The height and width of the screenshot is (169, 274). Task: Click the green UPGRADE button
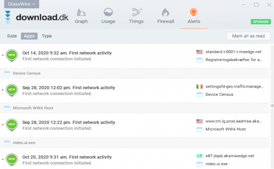(260, 22)
